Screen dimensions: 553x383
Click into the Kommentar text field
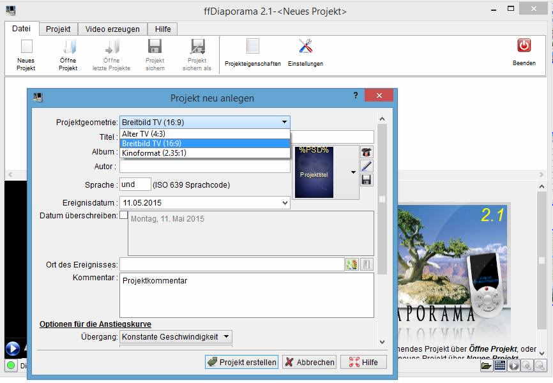point(246,295)
